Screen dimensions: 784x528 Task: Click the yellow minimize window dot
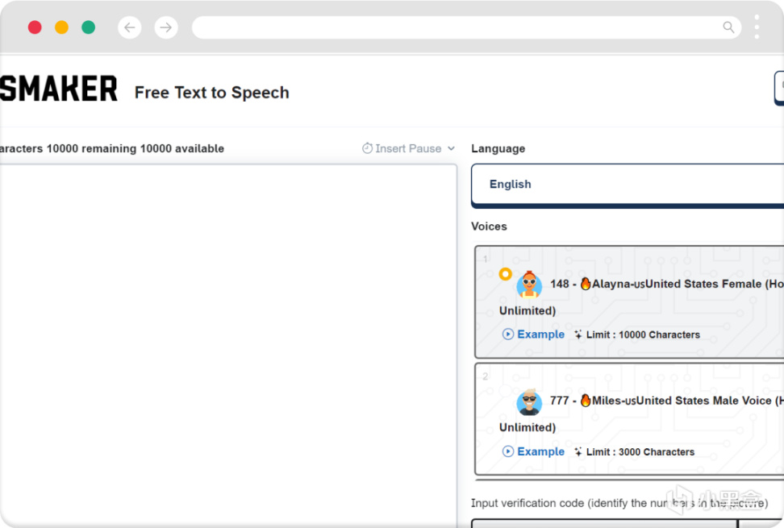coord(61,27)
